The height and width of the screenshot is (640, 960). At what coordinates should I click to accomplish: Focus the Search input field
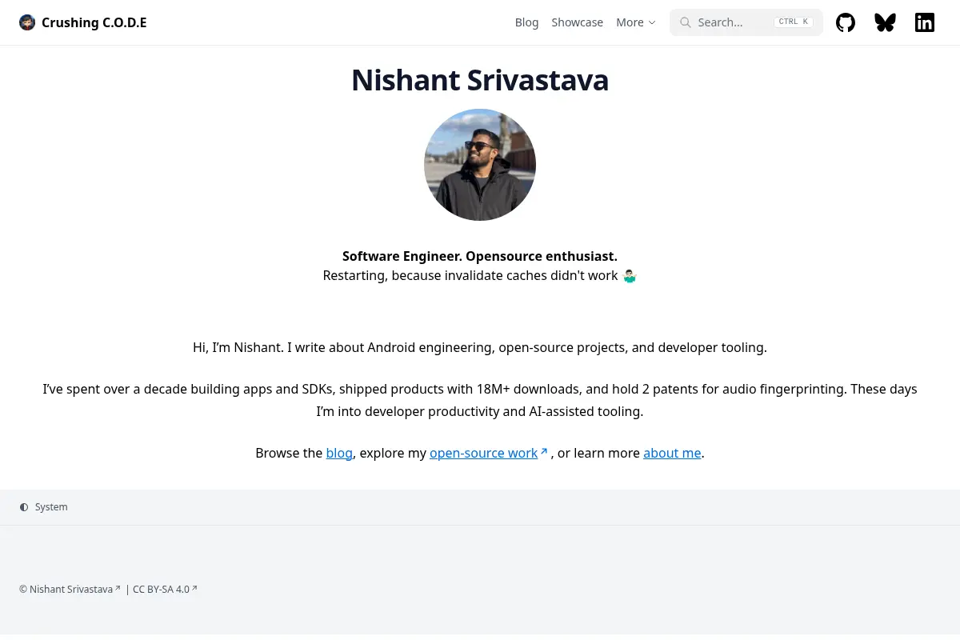746,22
